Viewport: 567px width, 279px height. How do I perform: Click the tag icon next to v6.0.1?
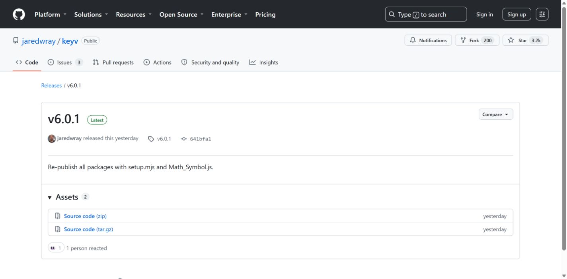(151, 139)
